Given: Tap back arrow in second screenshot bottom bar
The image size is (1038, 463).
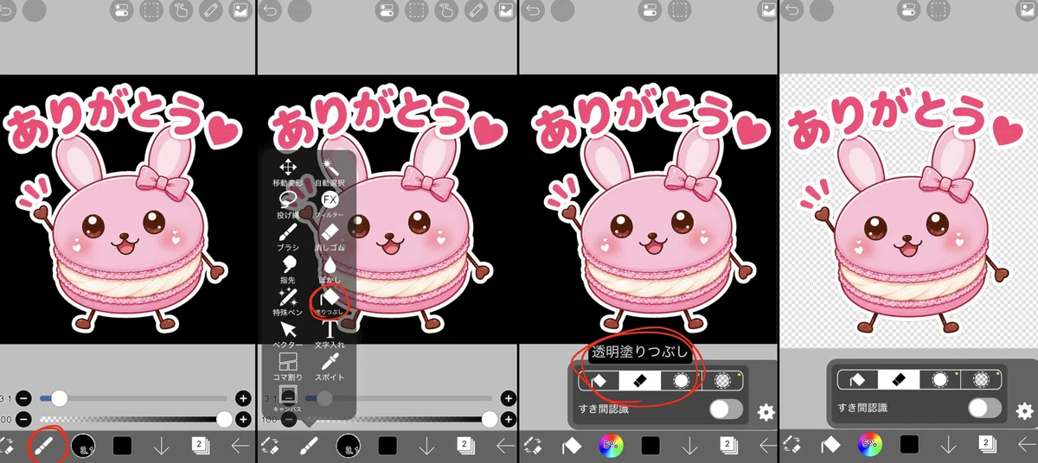Looking at the screenshot, I should point(506,446).
